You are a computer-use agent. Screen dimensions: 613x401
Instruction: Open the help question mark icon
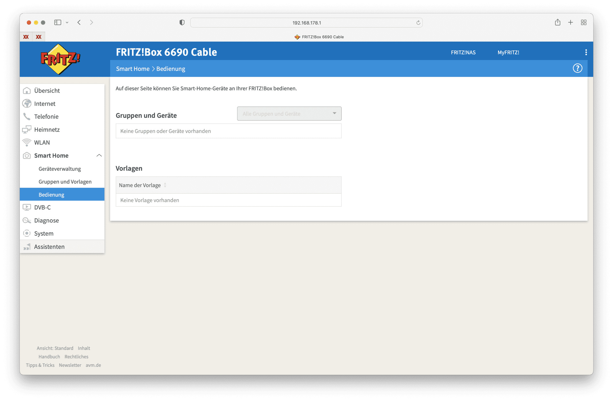point(577,68)
